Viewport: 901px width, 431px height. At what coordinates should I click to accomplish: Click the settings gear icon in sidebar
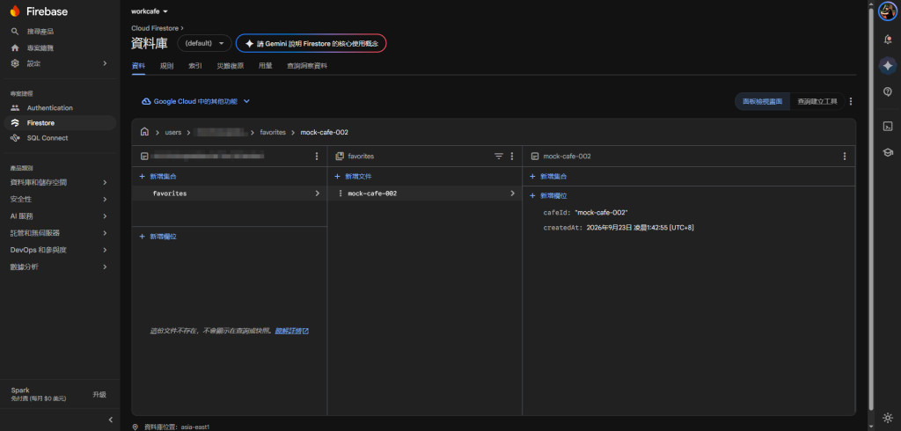pos(15,63)
